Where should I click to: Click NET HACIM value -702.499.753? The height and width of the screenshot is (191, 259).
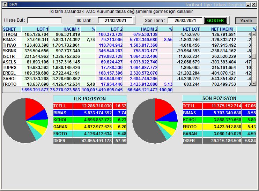tap(223, 84)
